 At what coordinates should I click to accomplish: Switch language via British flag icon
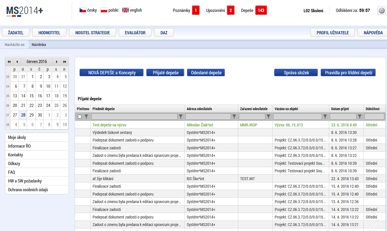125,10
